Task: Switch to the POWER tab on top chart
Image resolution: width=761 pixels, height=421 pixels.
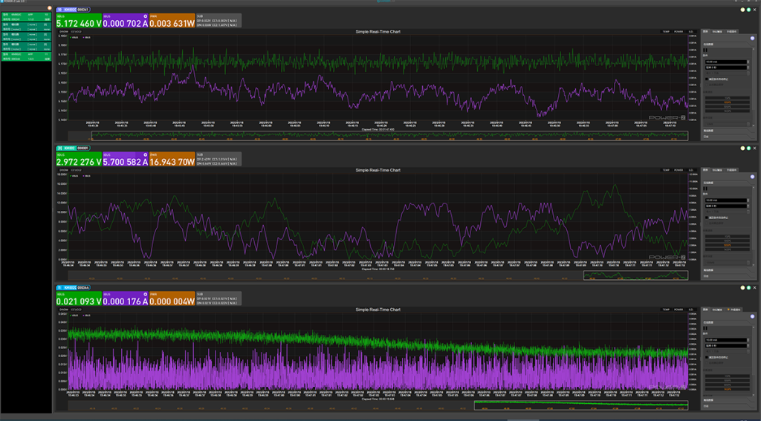Action: (679, 31)
